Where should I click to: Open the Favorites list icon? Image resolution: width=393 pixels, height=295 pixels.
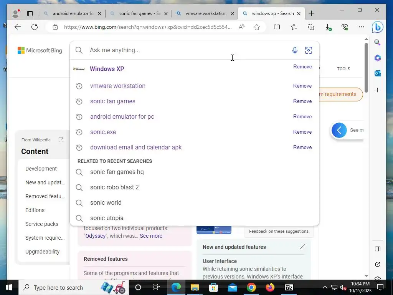point(294,27)
